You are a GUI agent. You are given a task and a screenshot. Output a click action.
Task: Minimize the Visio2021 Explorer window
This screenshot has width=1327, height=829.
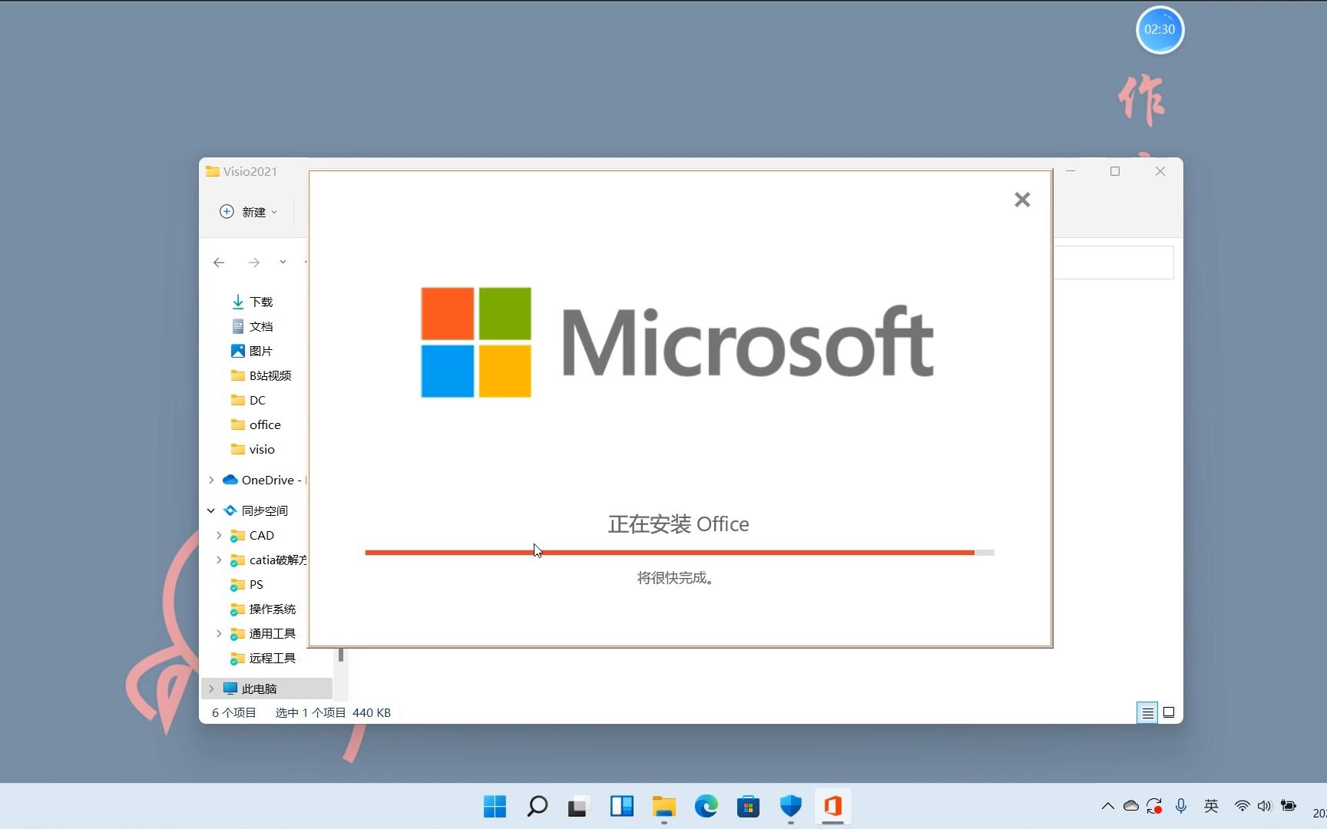point(1071,171)
